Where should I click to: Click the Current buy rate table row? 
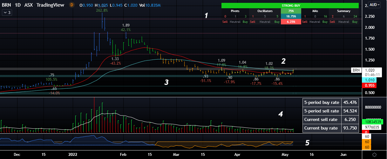click(x=330, y=128)
